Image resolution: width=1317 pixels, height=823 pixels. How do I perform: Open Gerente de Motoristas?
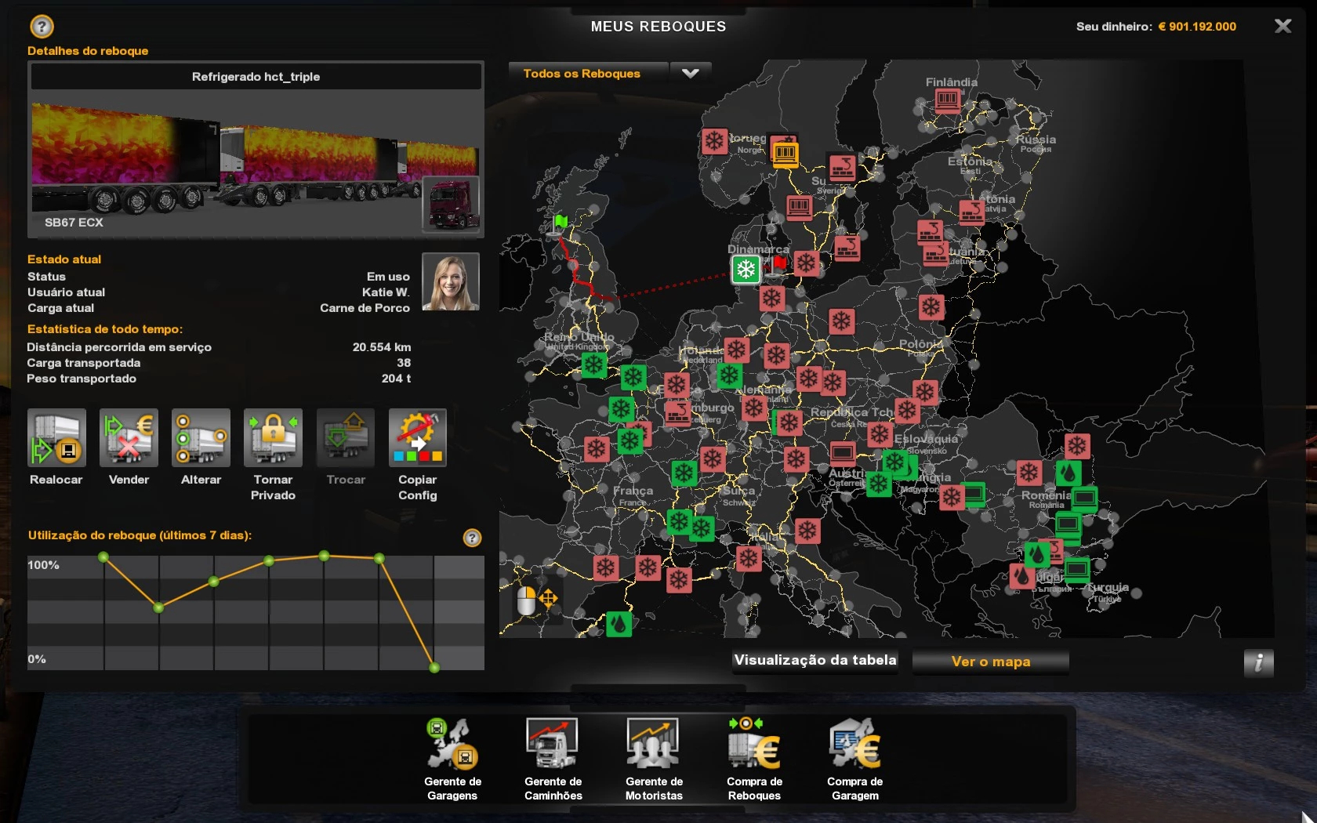tap(654, 745)
